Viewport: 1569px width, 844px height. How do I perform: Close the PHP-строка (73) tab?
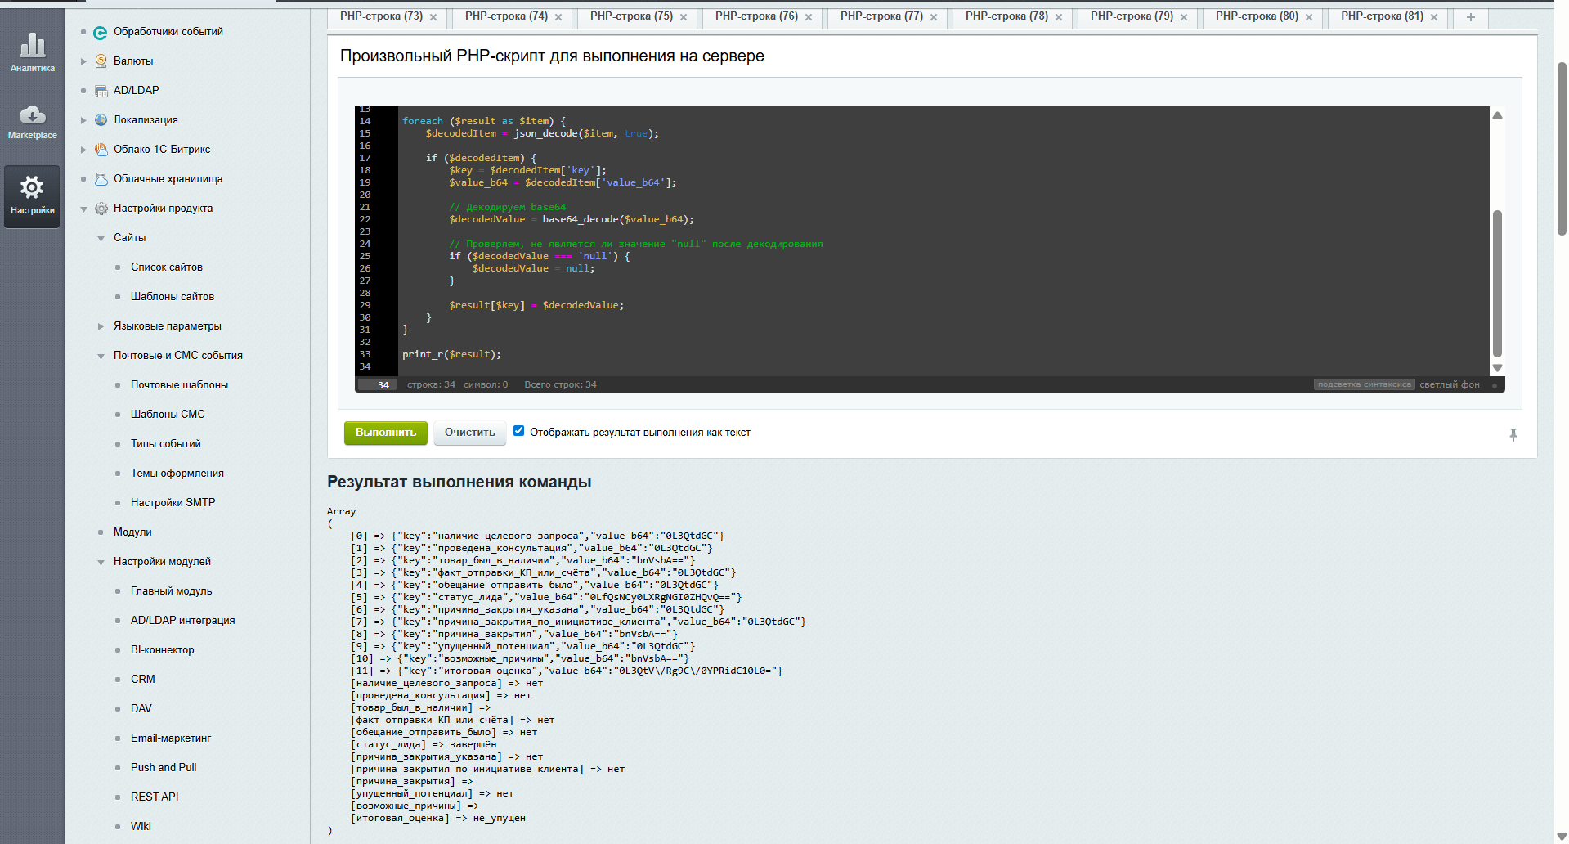click(x=433, y=17)
